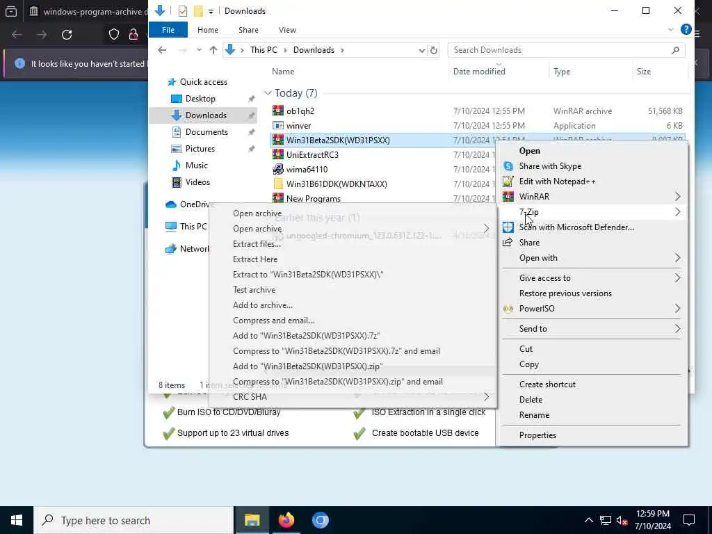712x534 pixels.
Task: Collapse the Today (7) group
Action: 268,93
